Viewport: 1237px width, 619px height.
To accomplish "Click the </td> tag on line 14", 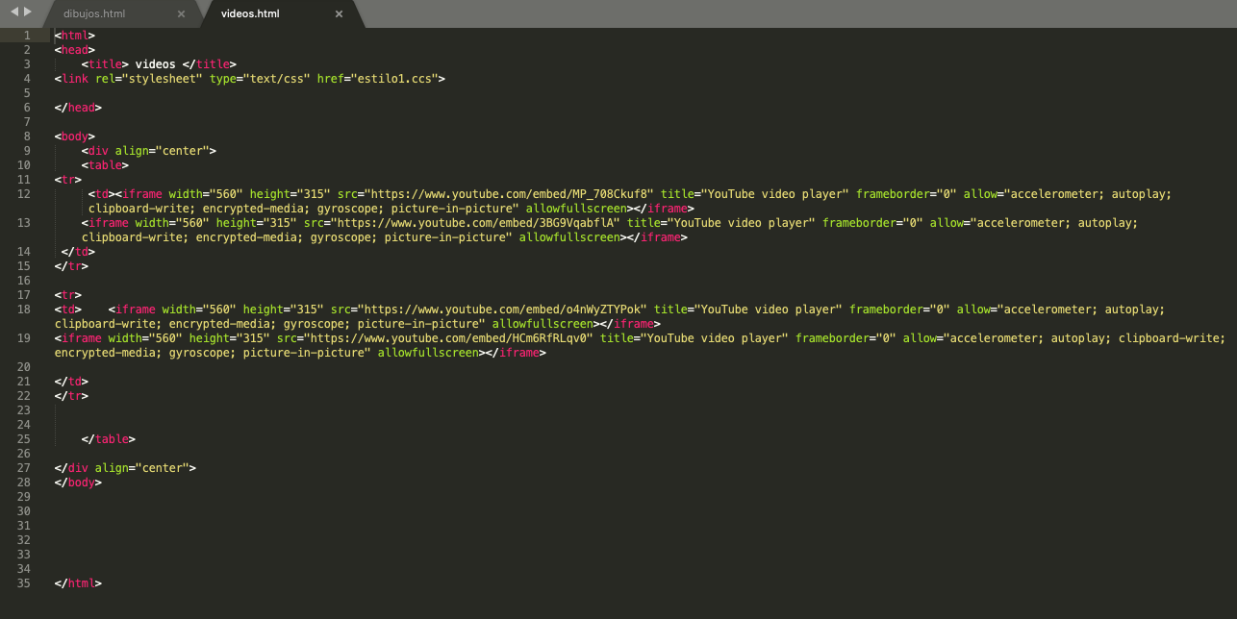I will [78, 252].
